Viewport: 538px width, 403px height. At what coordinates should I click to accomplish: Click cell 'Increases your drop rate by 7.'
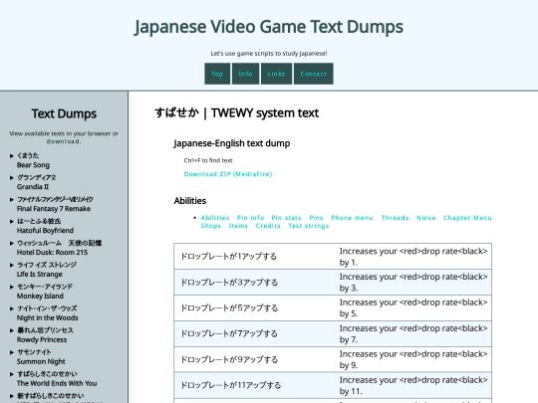(x=413, y=333)
